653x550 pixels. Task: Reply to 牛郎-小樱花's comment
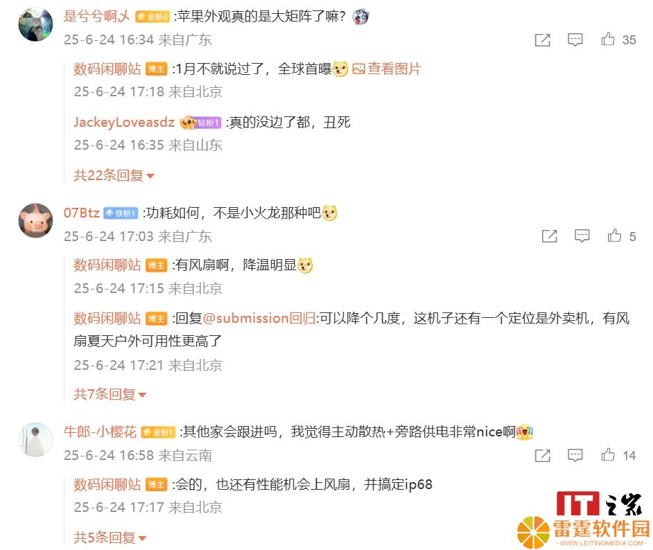click(x=575, y=456)
